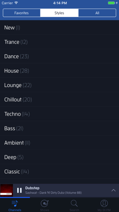This screenshot has height=212, width=119.
Task: Open the House style category
Action: (59, 71)
